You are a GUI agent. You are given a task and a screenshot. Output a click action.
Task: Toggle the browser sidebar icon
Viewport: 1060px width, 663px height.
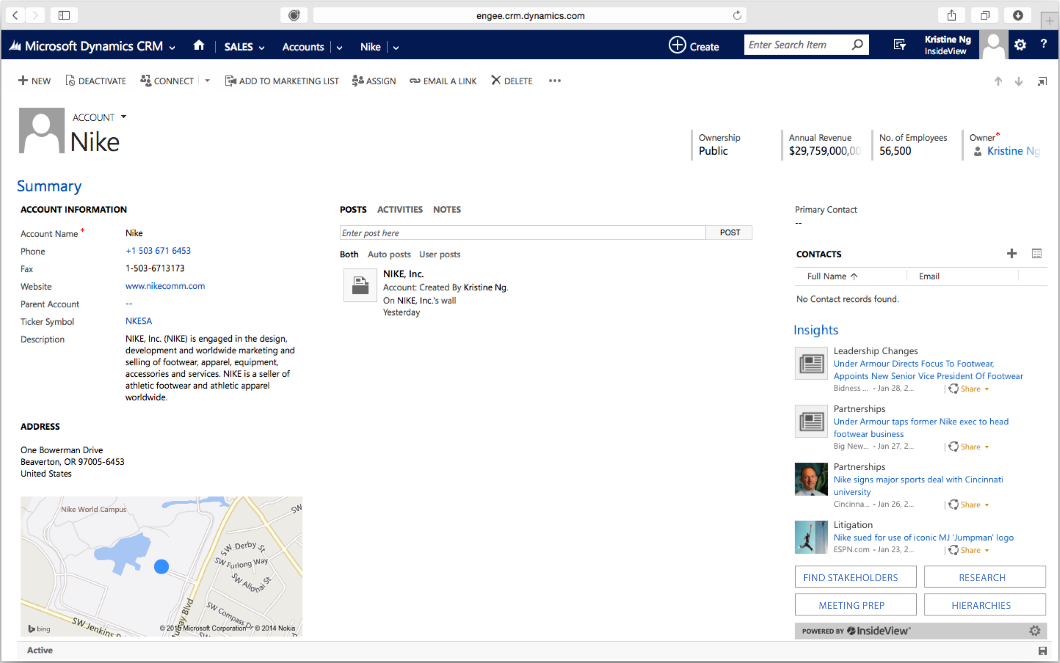(64, 15)
